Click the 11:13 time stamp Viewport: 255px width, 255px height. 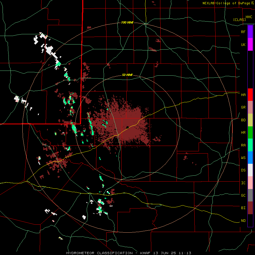pos(184,253)
